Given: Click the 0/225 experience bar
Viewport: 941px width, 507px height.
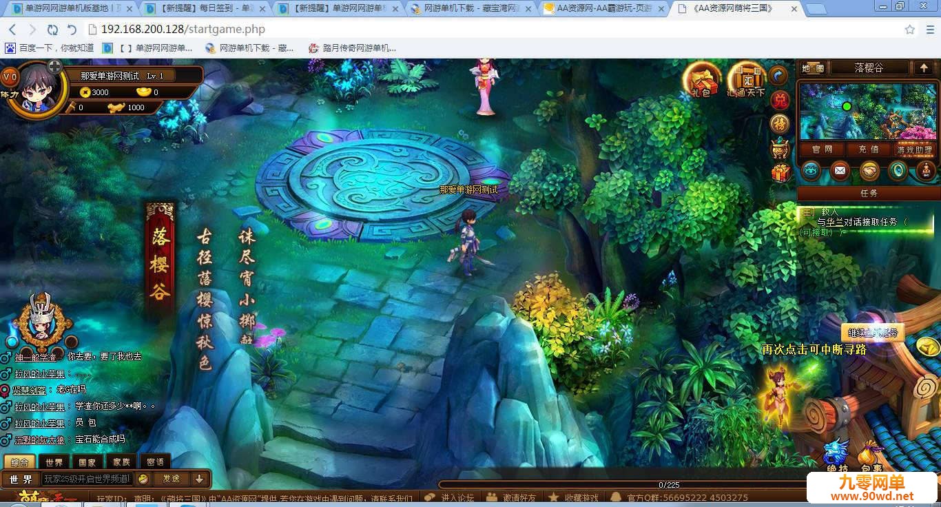Looking at the screenshot, I should click(x=668, y=485).
